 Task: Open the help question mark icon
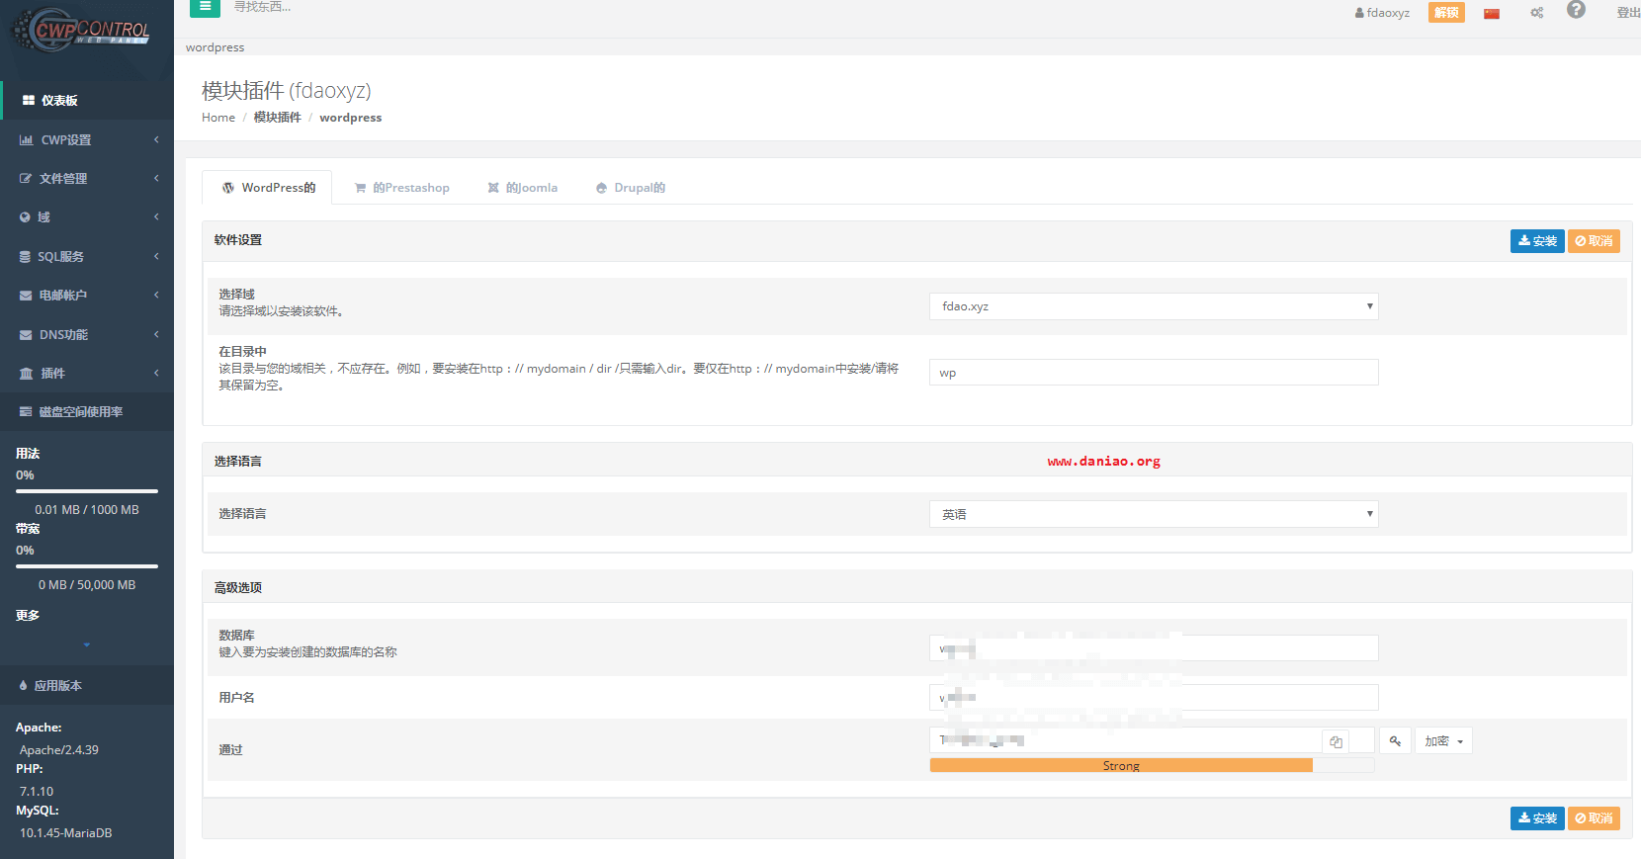(1576, 10)
